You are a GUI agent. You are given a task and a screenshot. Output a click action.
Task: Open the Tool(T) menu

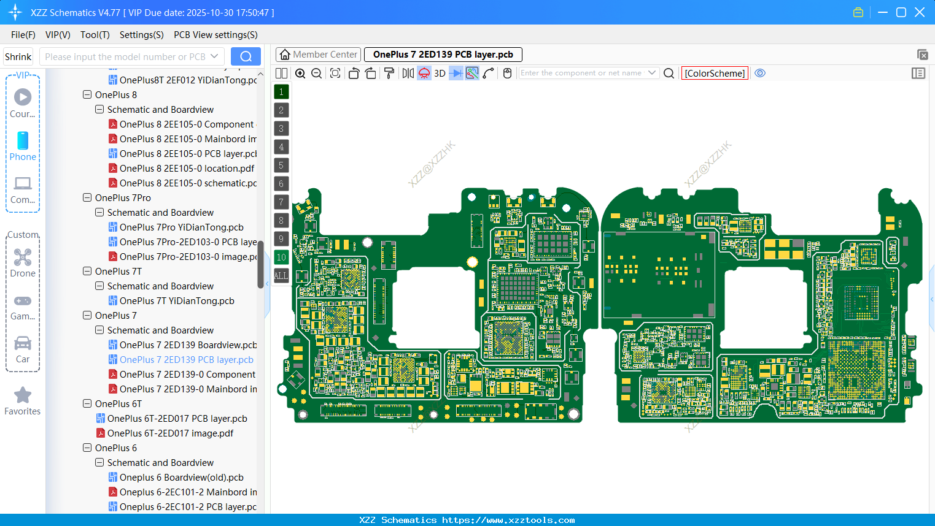pyautogui.click(x=95, y=35)
